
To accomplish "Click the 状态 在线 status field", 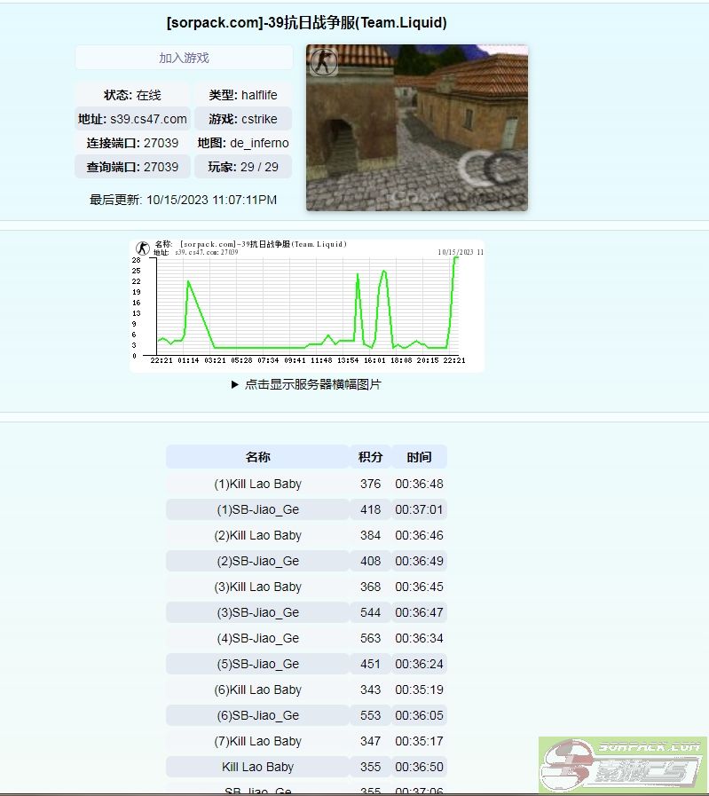I will point(132,95).
